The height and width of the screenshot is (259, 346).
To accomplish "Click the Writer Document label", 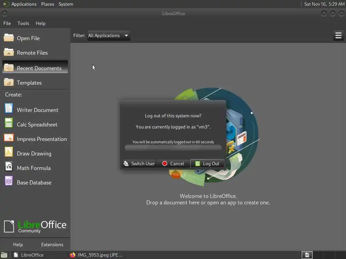I will click(38, 110).
